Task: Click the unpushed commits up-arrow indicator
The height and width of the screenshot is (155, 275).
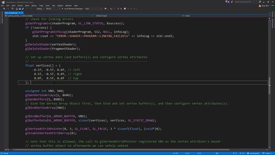Action: point(235,153)
